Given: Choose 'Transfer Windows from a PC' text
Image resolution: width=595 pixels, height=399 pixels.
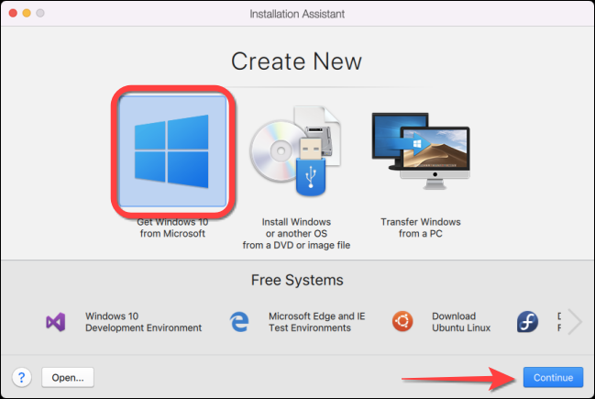Looking at the screenshot, I should coord(421,228).
